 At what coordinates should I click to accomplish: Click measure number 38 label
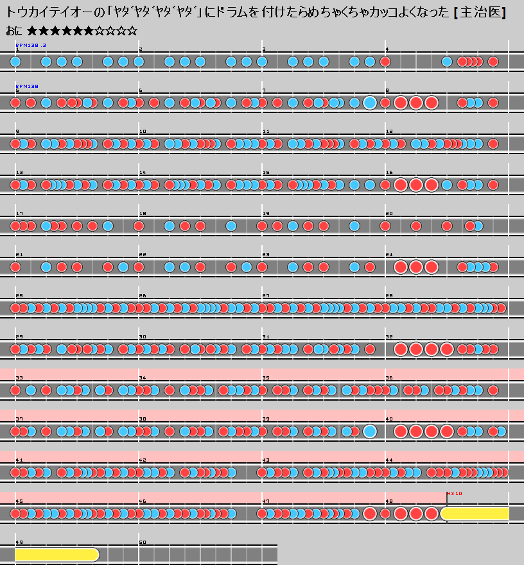(143, 419)
